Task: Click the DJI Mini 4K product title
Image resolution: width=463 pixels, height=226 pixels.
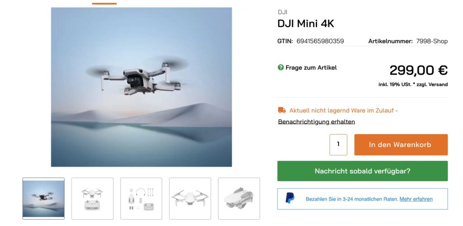Action: tap(306, 24)
